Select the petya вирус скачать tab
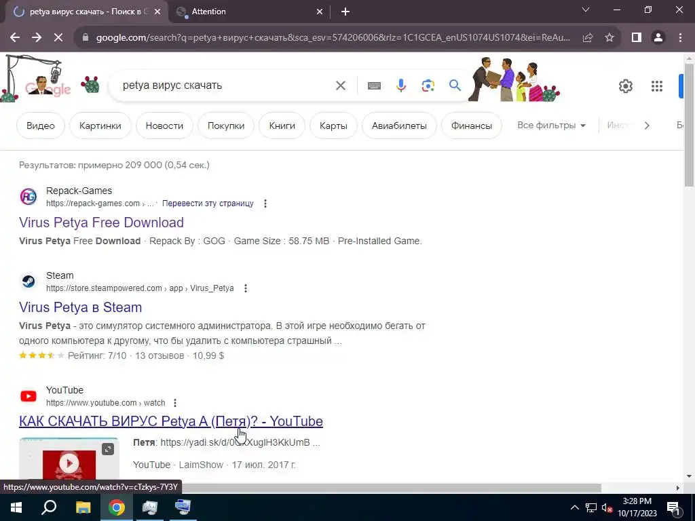Screen dimensions: 695x521 coord(86,12)
